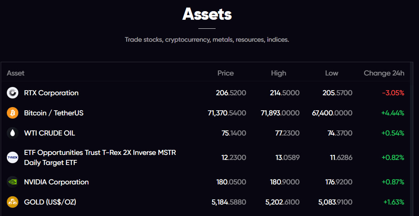Open ETF Opportunities Trust T-Rex asset
The width and height of the screenshot is (419, 216).
click(x=100, y=157)
